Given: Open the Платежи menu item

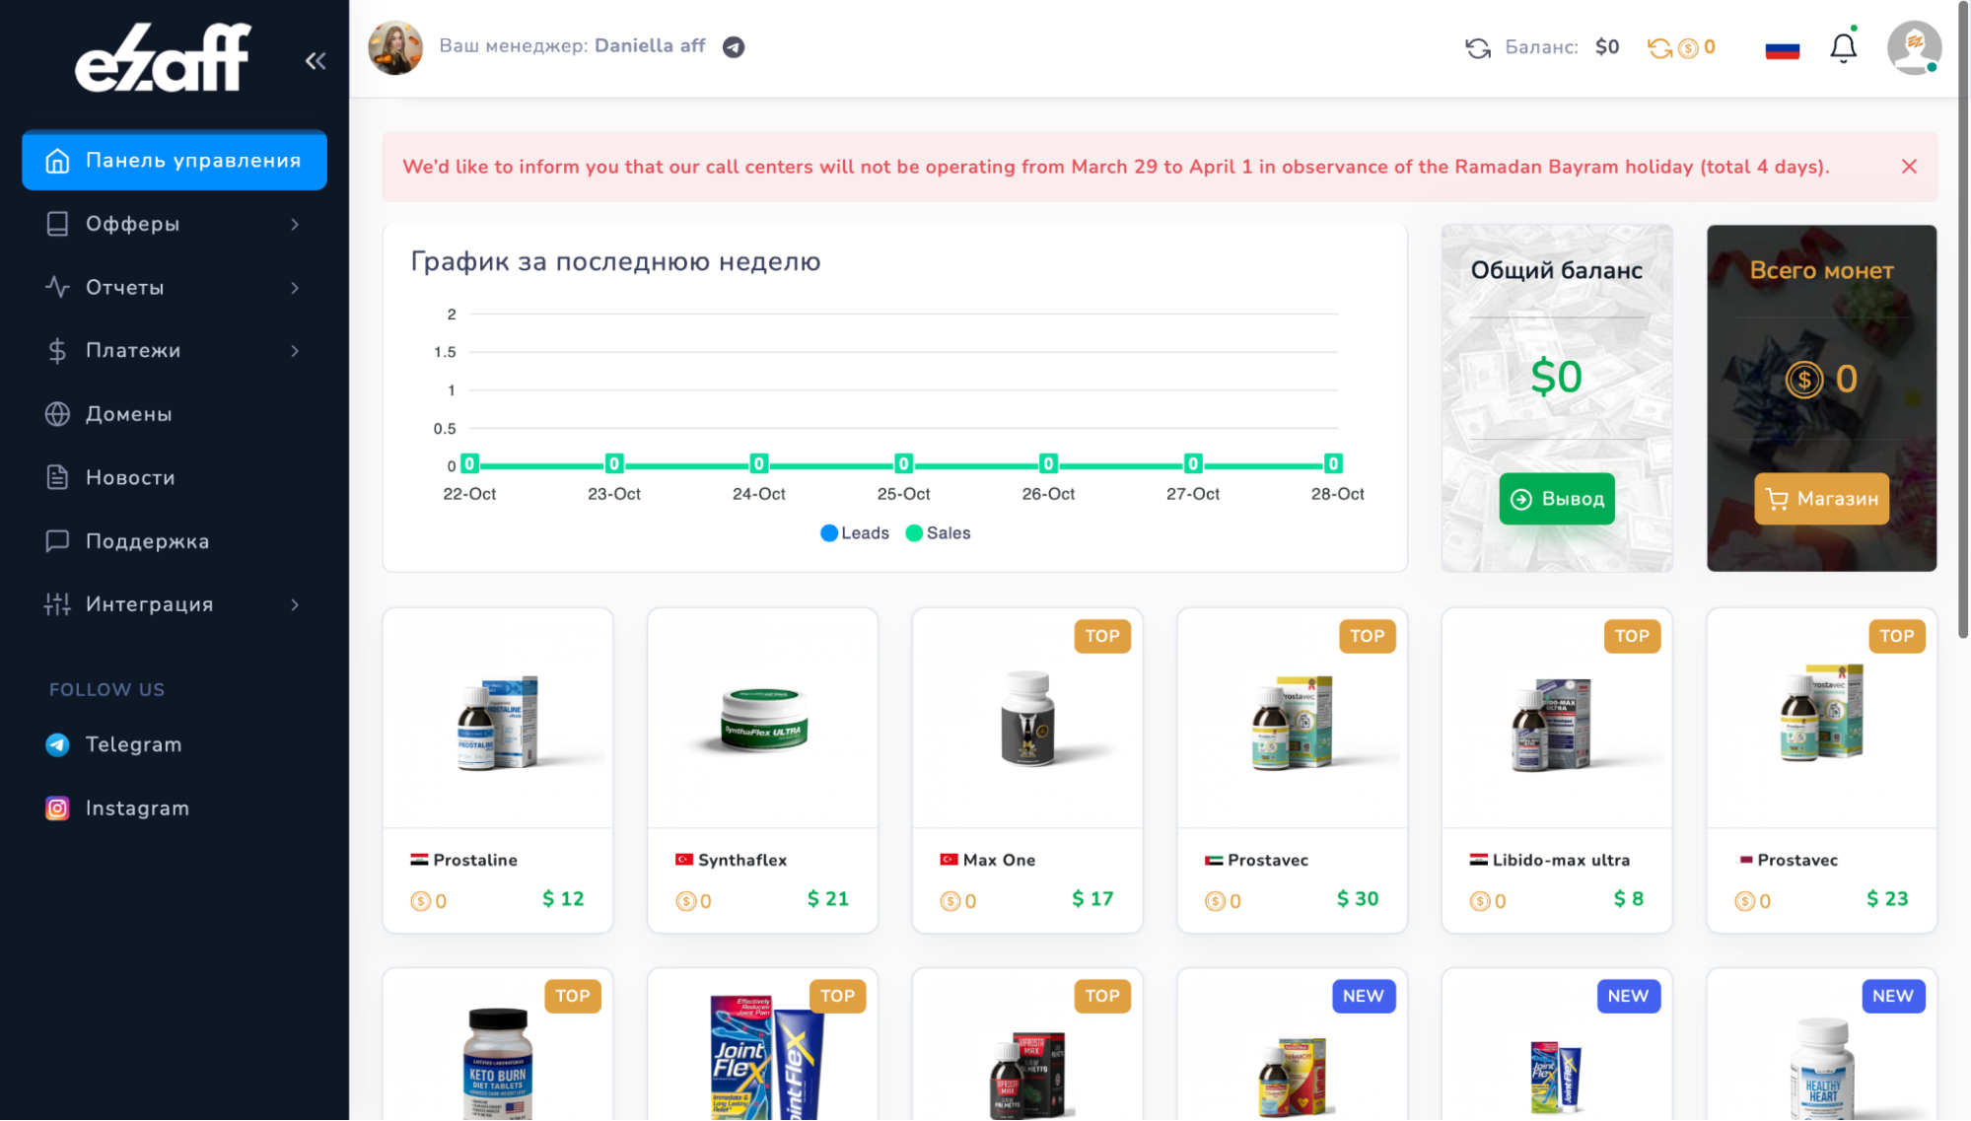Looking at the screenshot, I should 175,350.
